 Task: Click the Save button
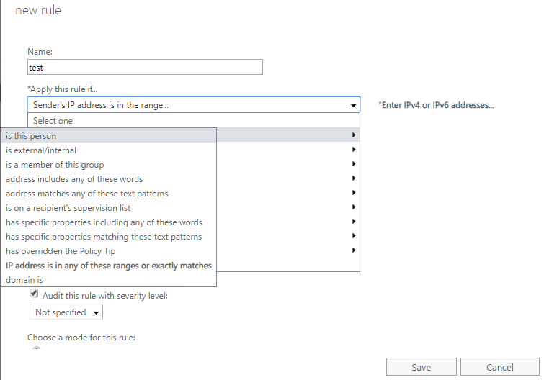pos(421,367)
